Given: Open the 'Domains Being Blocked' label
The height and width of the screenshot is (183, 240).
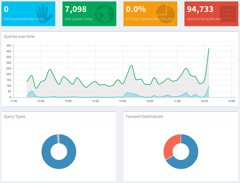Looking at the screenshot, I should pyautogui.click(x=204, y=19).
